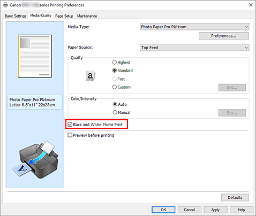Click the Preferences... button

pos(224,36)
